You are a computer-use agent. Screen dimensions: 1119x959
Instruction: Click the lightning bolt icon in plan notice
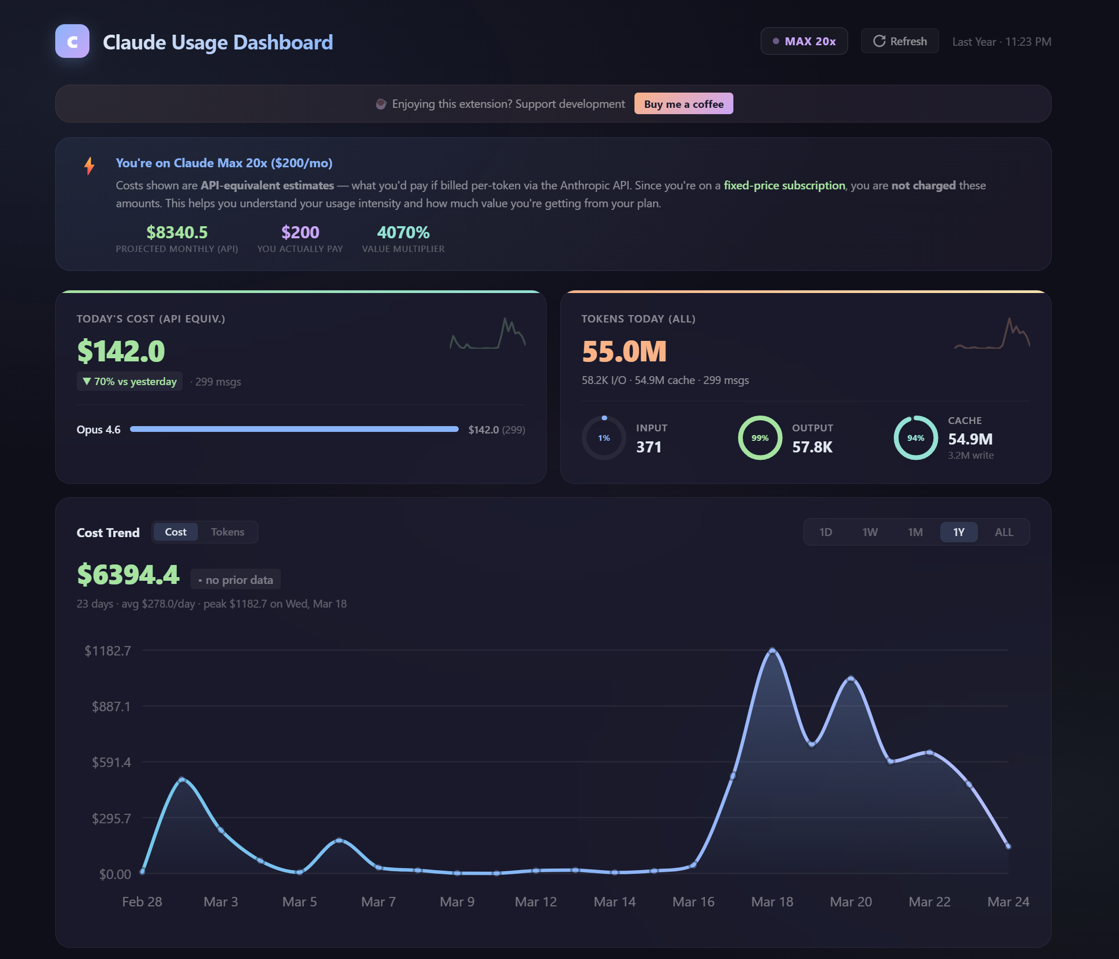coord(89,166)
